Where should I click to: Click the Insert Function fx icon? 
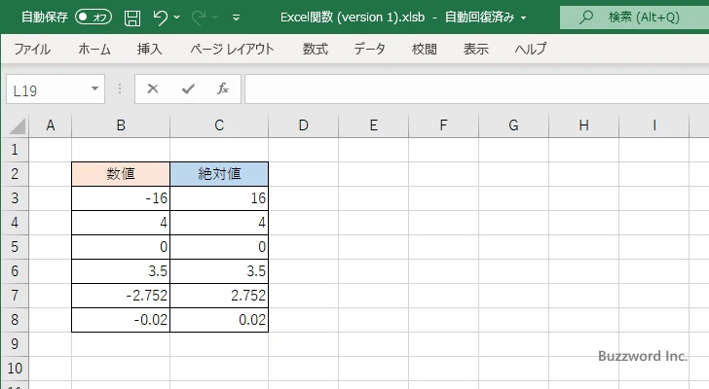(223, 88)
